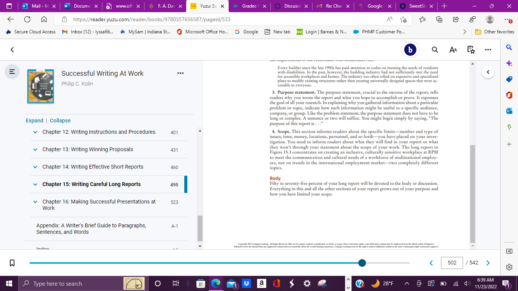Open the Microsoft Office Home bookmark

click(202, 32)
